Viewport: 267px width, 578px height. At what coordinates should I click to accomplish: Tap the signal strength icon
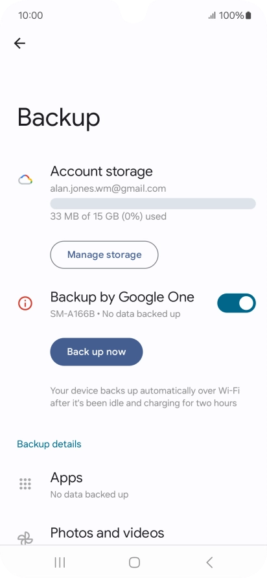[x=212, y=16]
